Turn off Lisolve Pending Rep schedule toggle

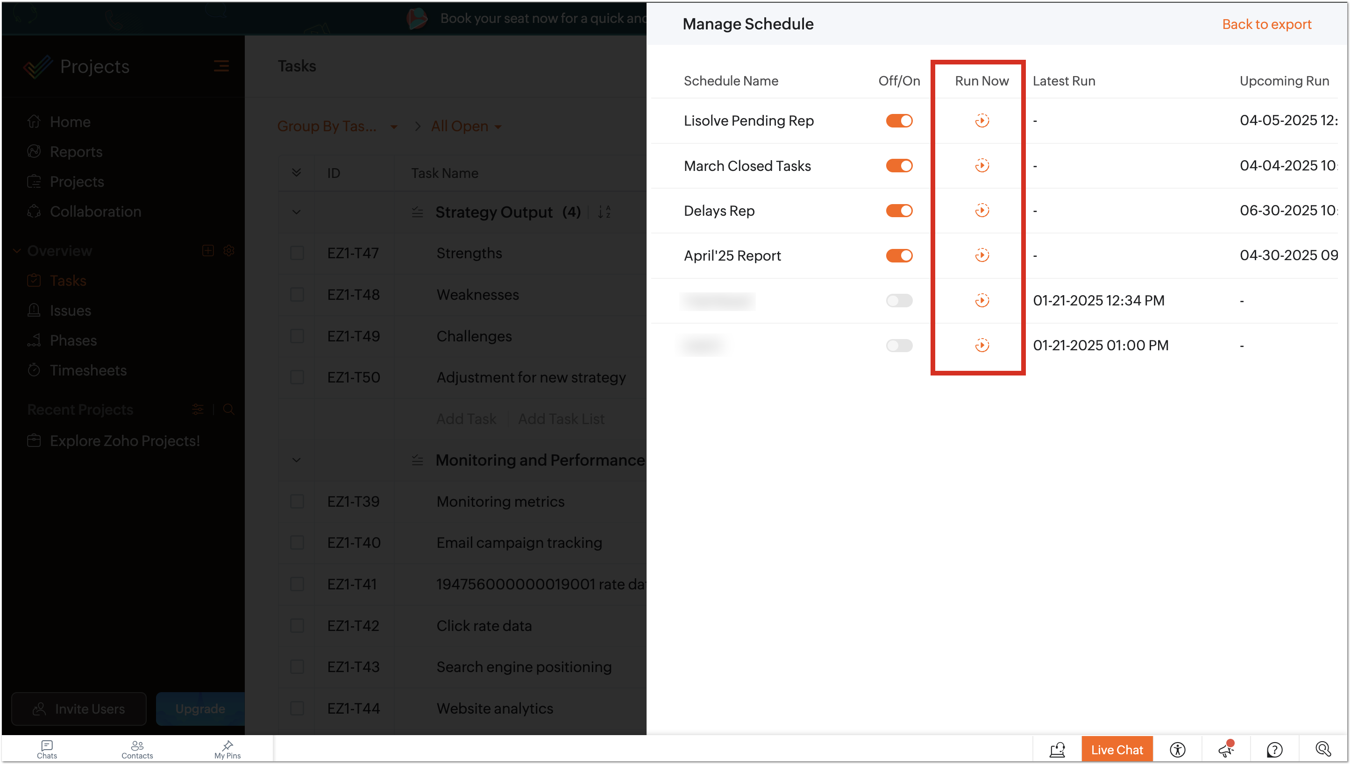[899, 121]
